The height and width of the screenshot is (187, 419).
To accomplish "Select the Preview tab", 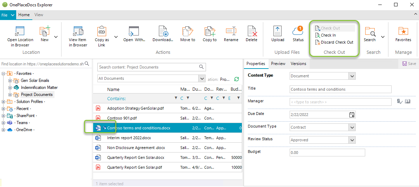I will (x=278, y=64).
